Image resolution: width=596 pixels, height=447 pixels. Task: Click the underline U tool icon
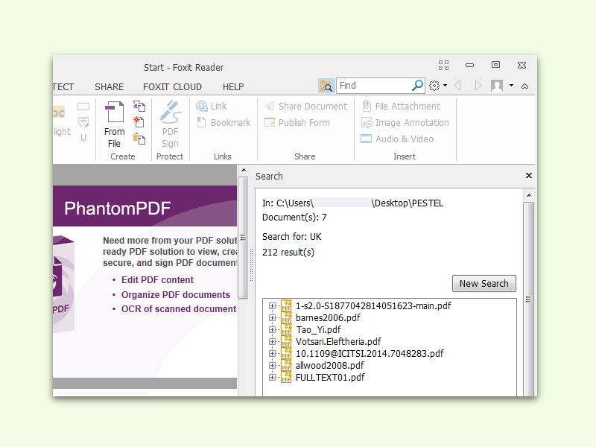tap(83, 138)
